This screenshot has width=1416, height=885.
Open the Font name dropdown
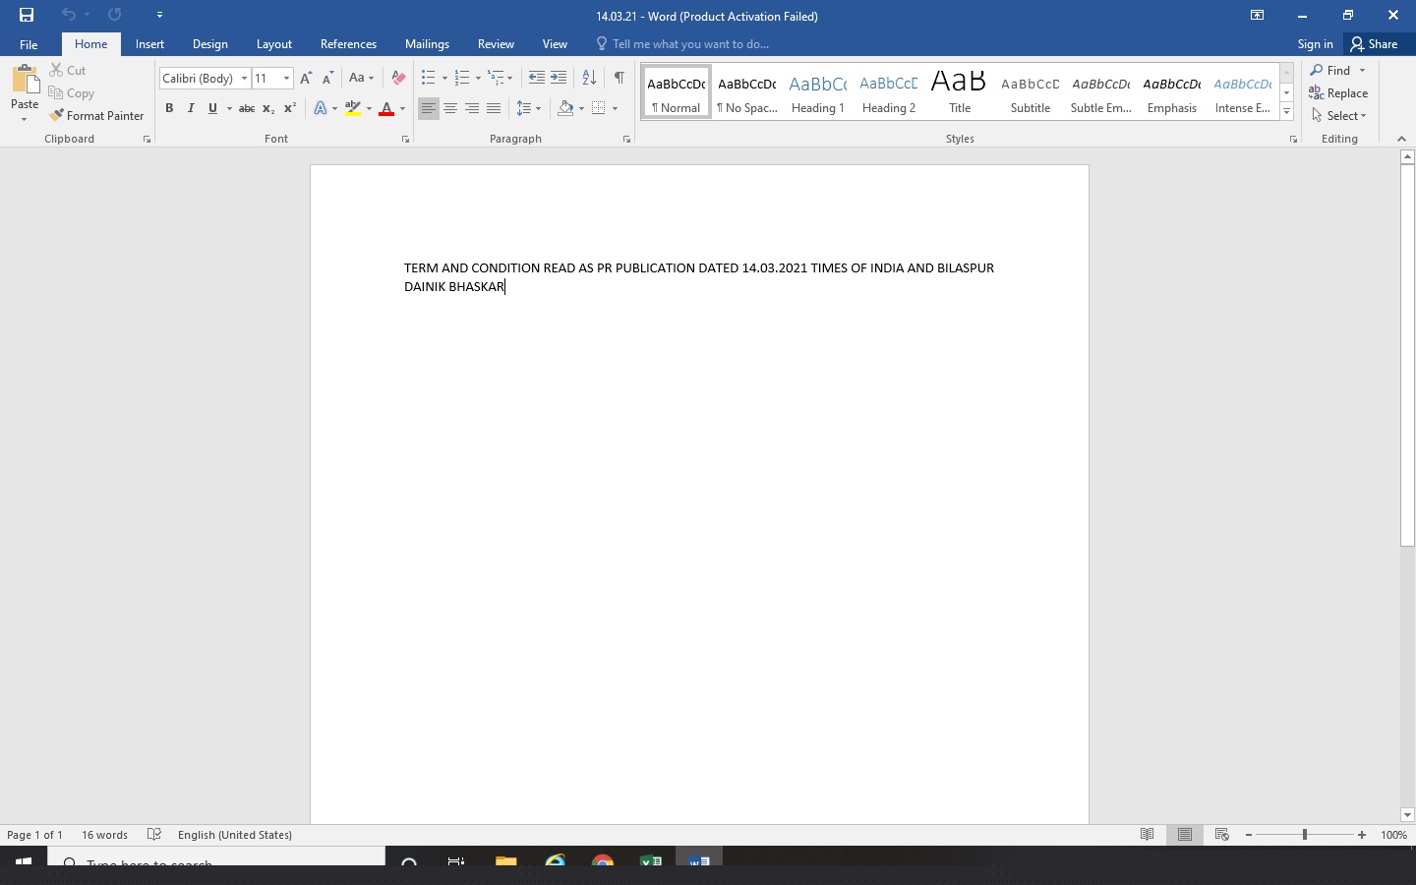244,78
